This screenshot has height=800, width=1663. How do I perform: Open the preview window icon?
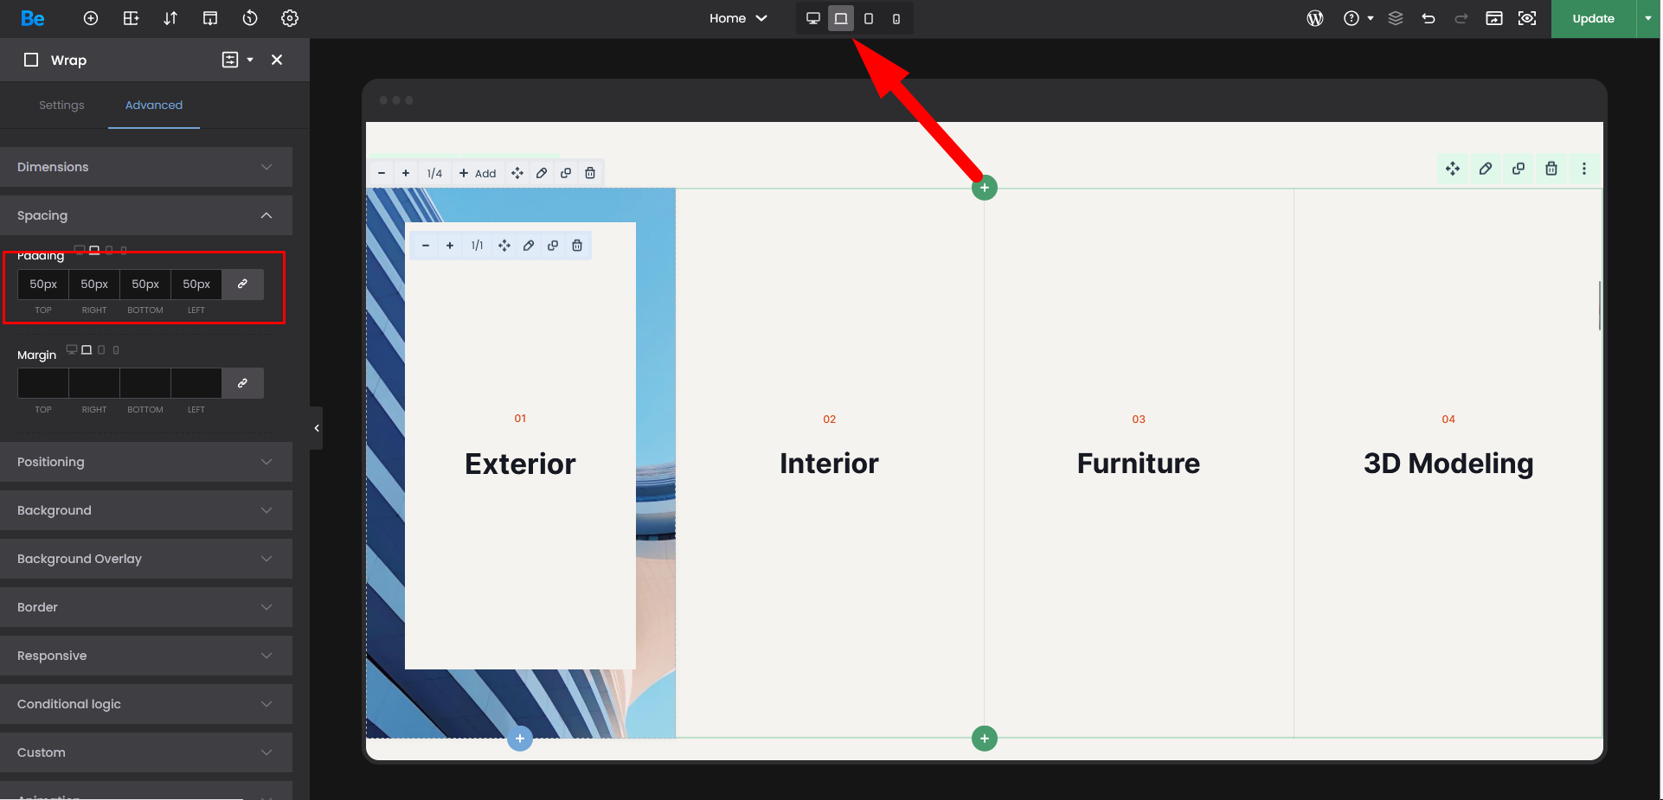[1494, 18]
